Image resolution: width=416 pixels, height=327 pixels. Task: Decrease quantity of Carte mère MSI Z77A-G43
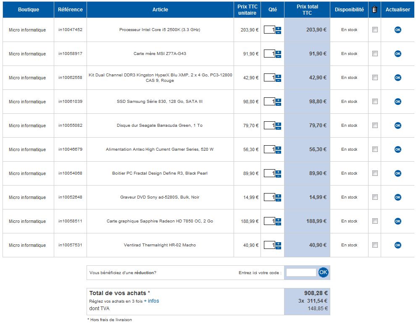[278, 56]
